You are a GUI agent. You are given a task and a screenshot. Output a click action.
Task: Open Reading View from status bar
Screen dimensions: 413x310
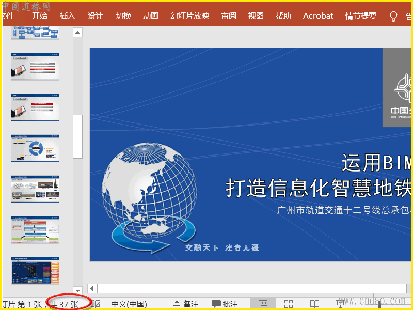tap(314, 304)
